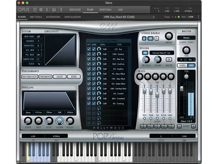Click the green Purge indicator dot

[x=179, y=17]
